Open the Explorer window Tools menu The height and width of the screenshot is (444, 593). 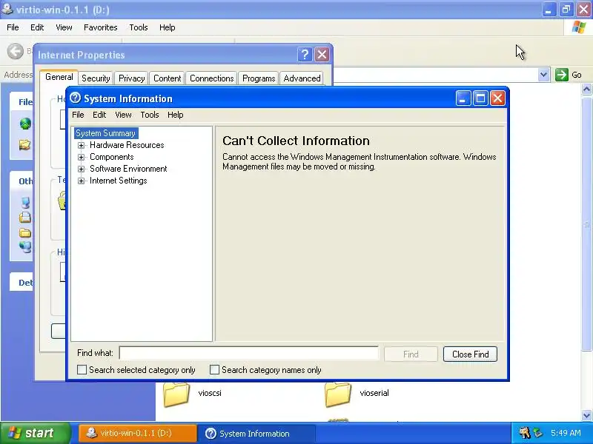(x=139, y=27)
